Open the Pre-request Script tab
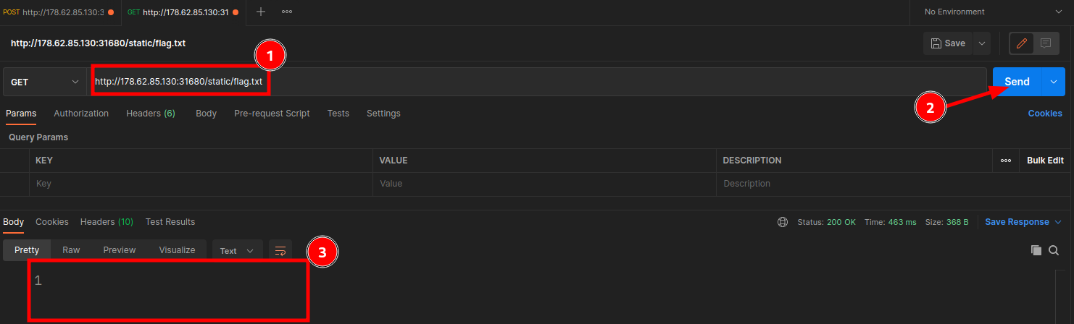 pos(272,114)
